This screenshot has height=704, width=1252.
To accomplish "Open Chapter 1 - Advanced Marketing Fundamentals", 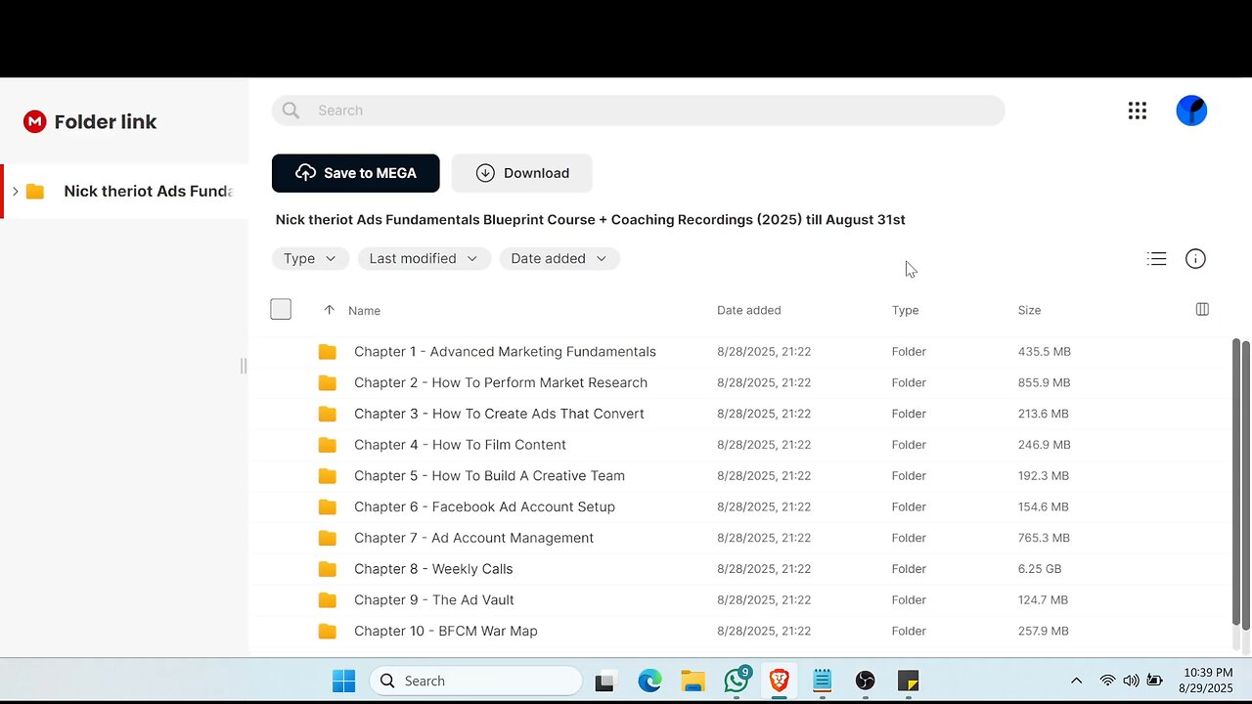I will [x=505, y=352].
